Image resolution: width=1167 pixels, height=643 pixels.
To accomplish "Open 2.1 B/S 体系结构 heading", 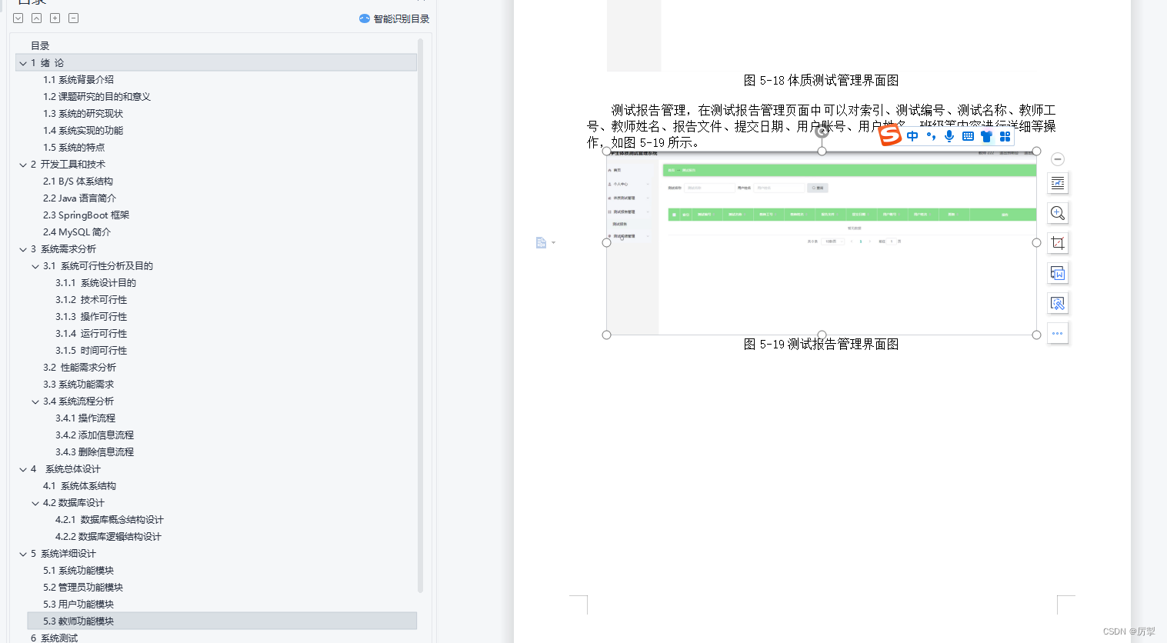I will [x=78, y=182].
